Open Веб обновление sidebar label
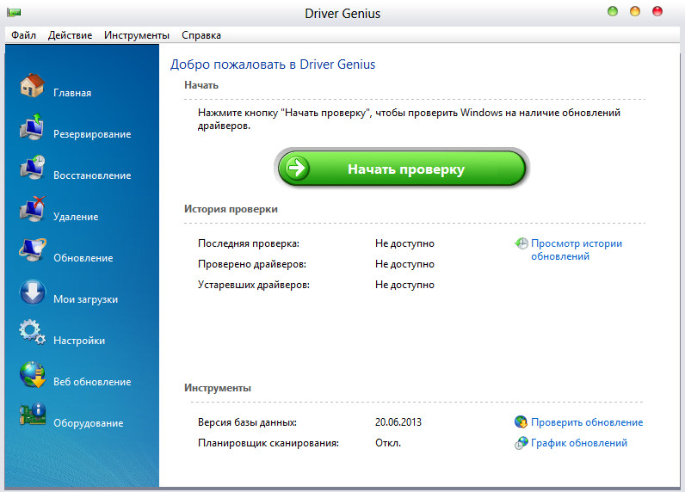 pyautogui.click(x=92, y=382)
